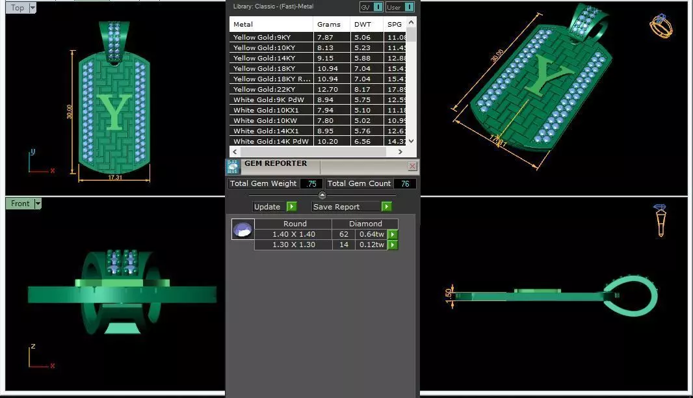The image size is (693, 398).
Task: Close the Gem Reporter panel
Action: (x=412, y=166)
